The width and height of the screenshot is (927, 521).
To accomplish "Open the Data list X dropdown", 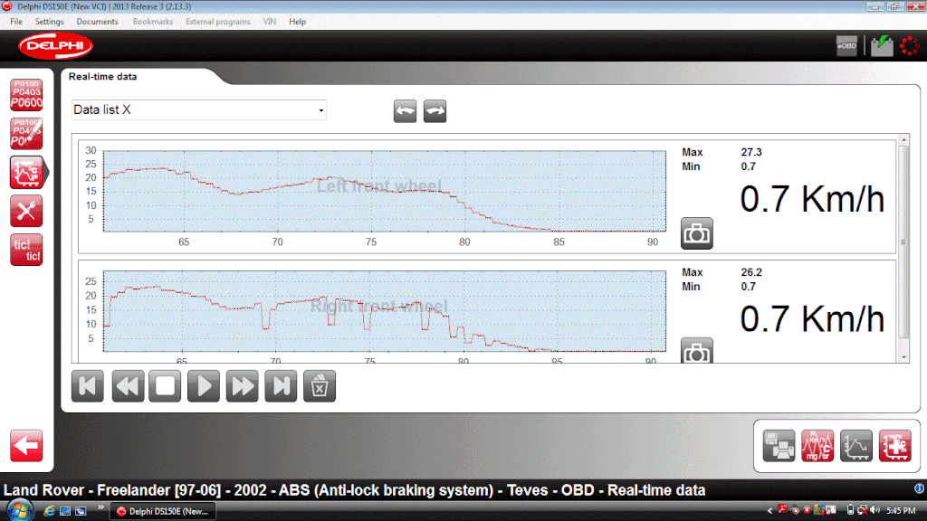I will (198, 109).
